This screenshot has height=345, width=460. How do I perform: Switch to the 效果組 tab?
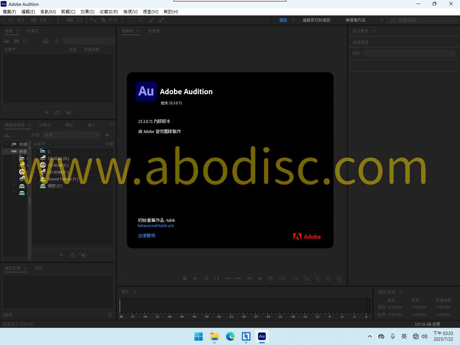[x=45, y=125]
